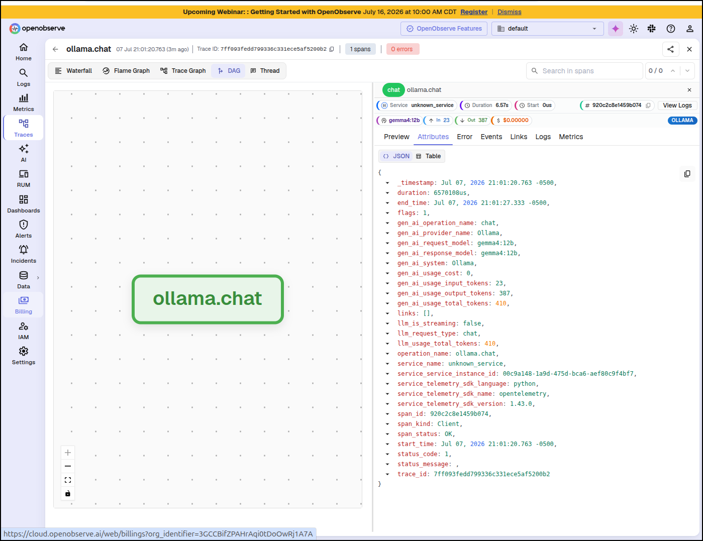Screen dimensions: 703x541
Task: Open the Events tab
Action: tap(491, 137)
